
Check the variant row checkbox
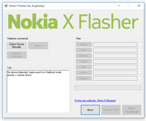(140, 61)
